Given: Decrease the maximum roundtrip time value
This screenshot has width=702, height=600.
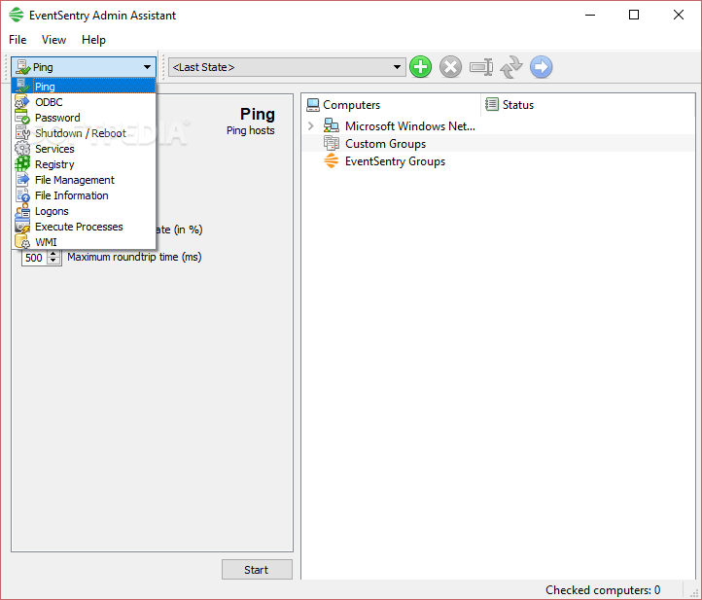Looking at the screenshot, I should [x=53, y=261].
